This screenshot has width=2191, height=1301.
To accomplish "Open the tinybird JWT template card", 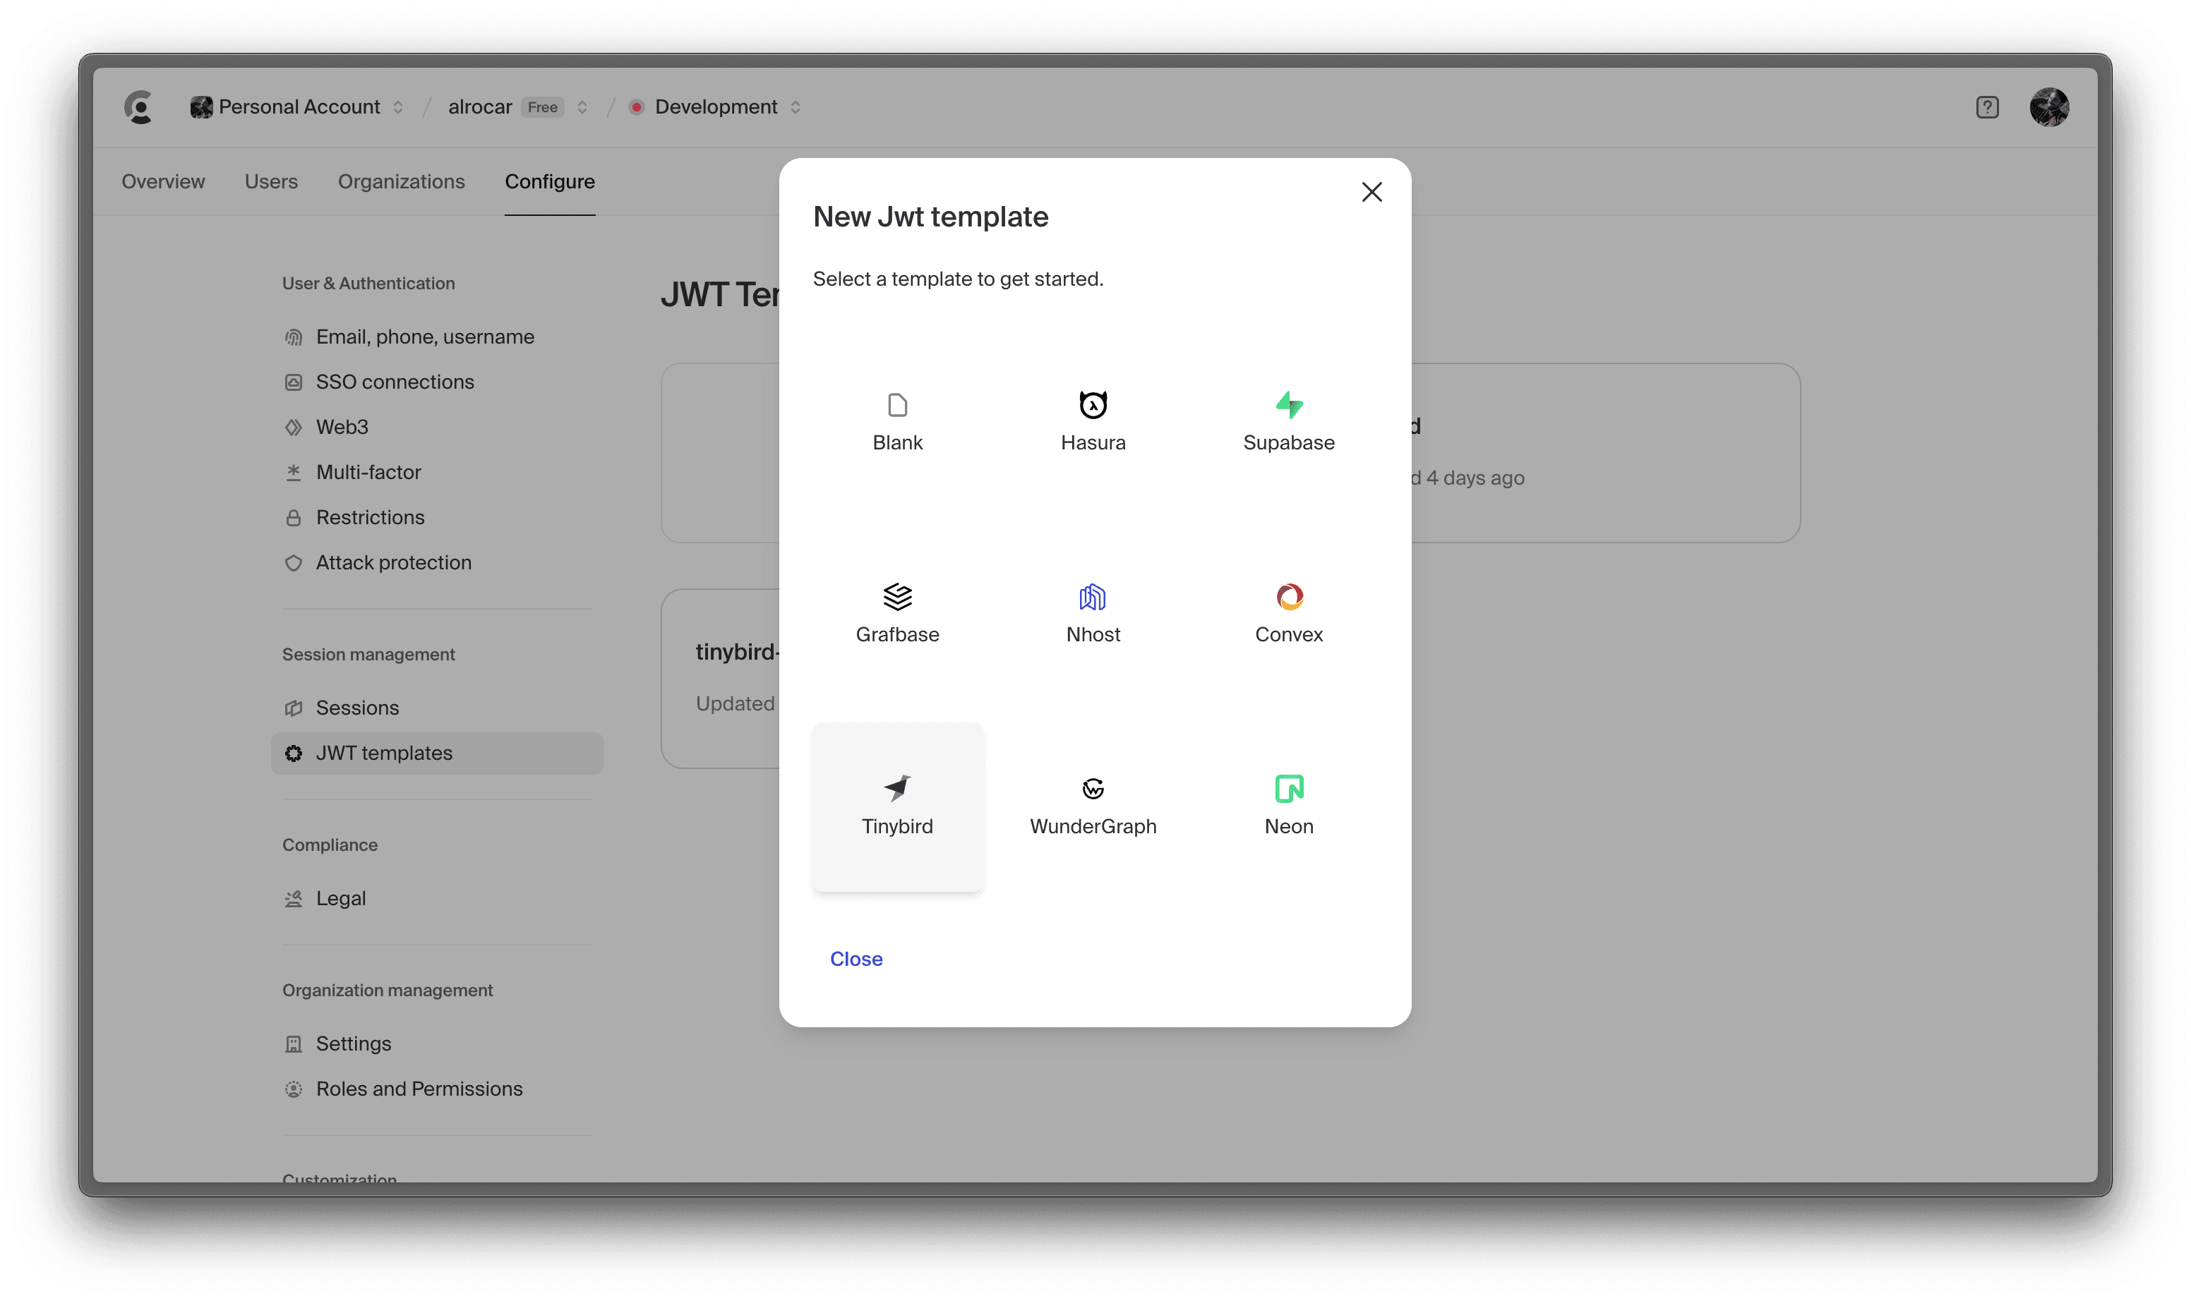I will pos(720,679).
